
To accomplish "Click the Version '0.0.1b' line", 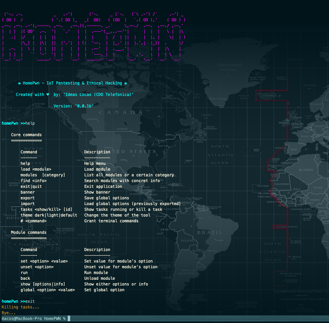I will [73, 106].
